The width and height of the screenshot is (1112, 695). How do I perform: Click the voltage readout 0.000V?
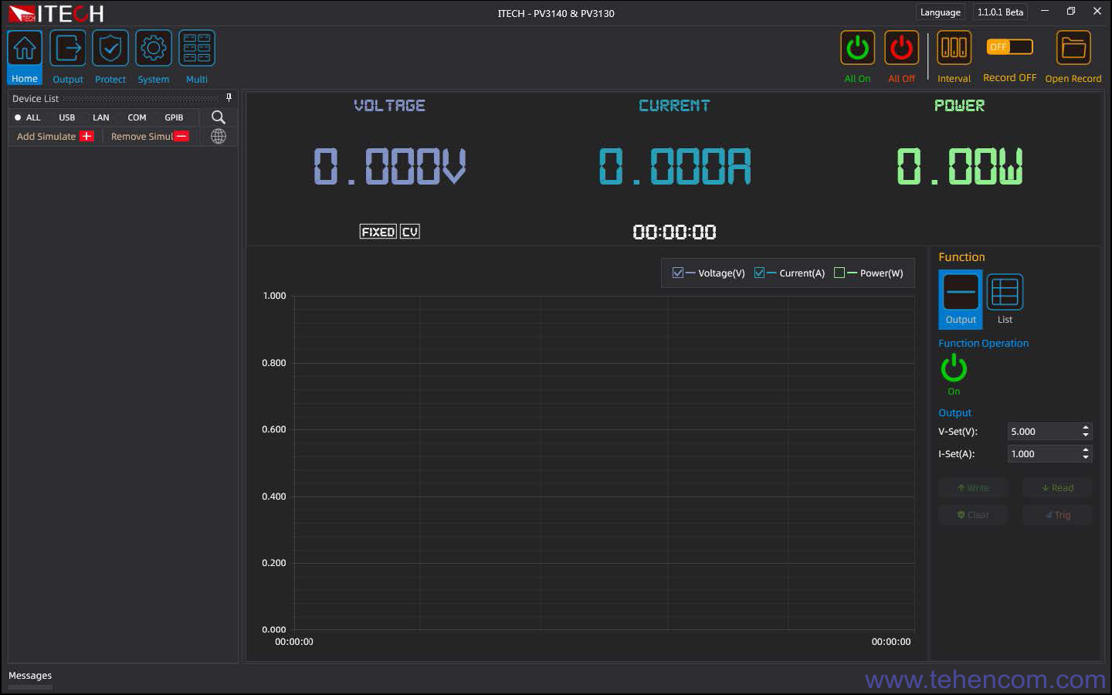point(390,166)
